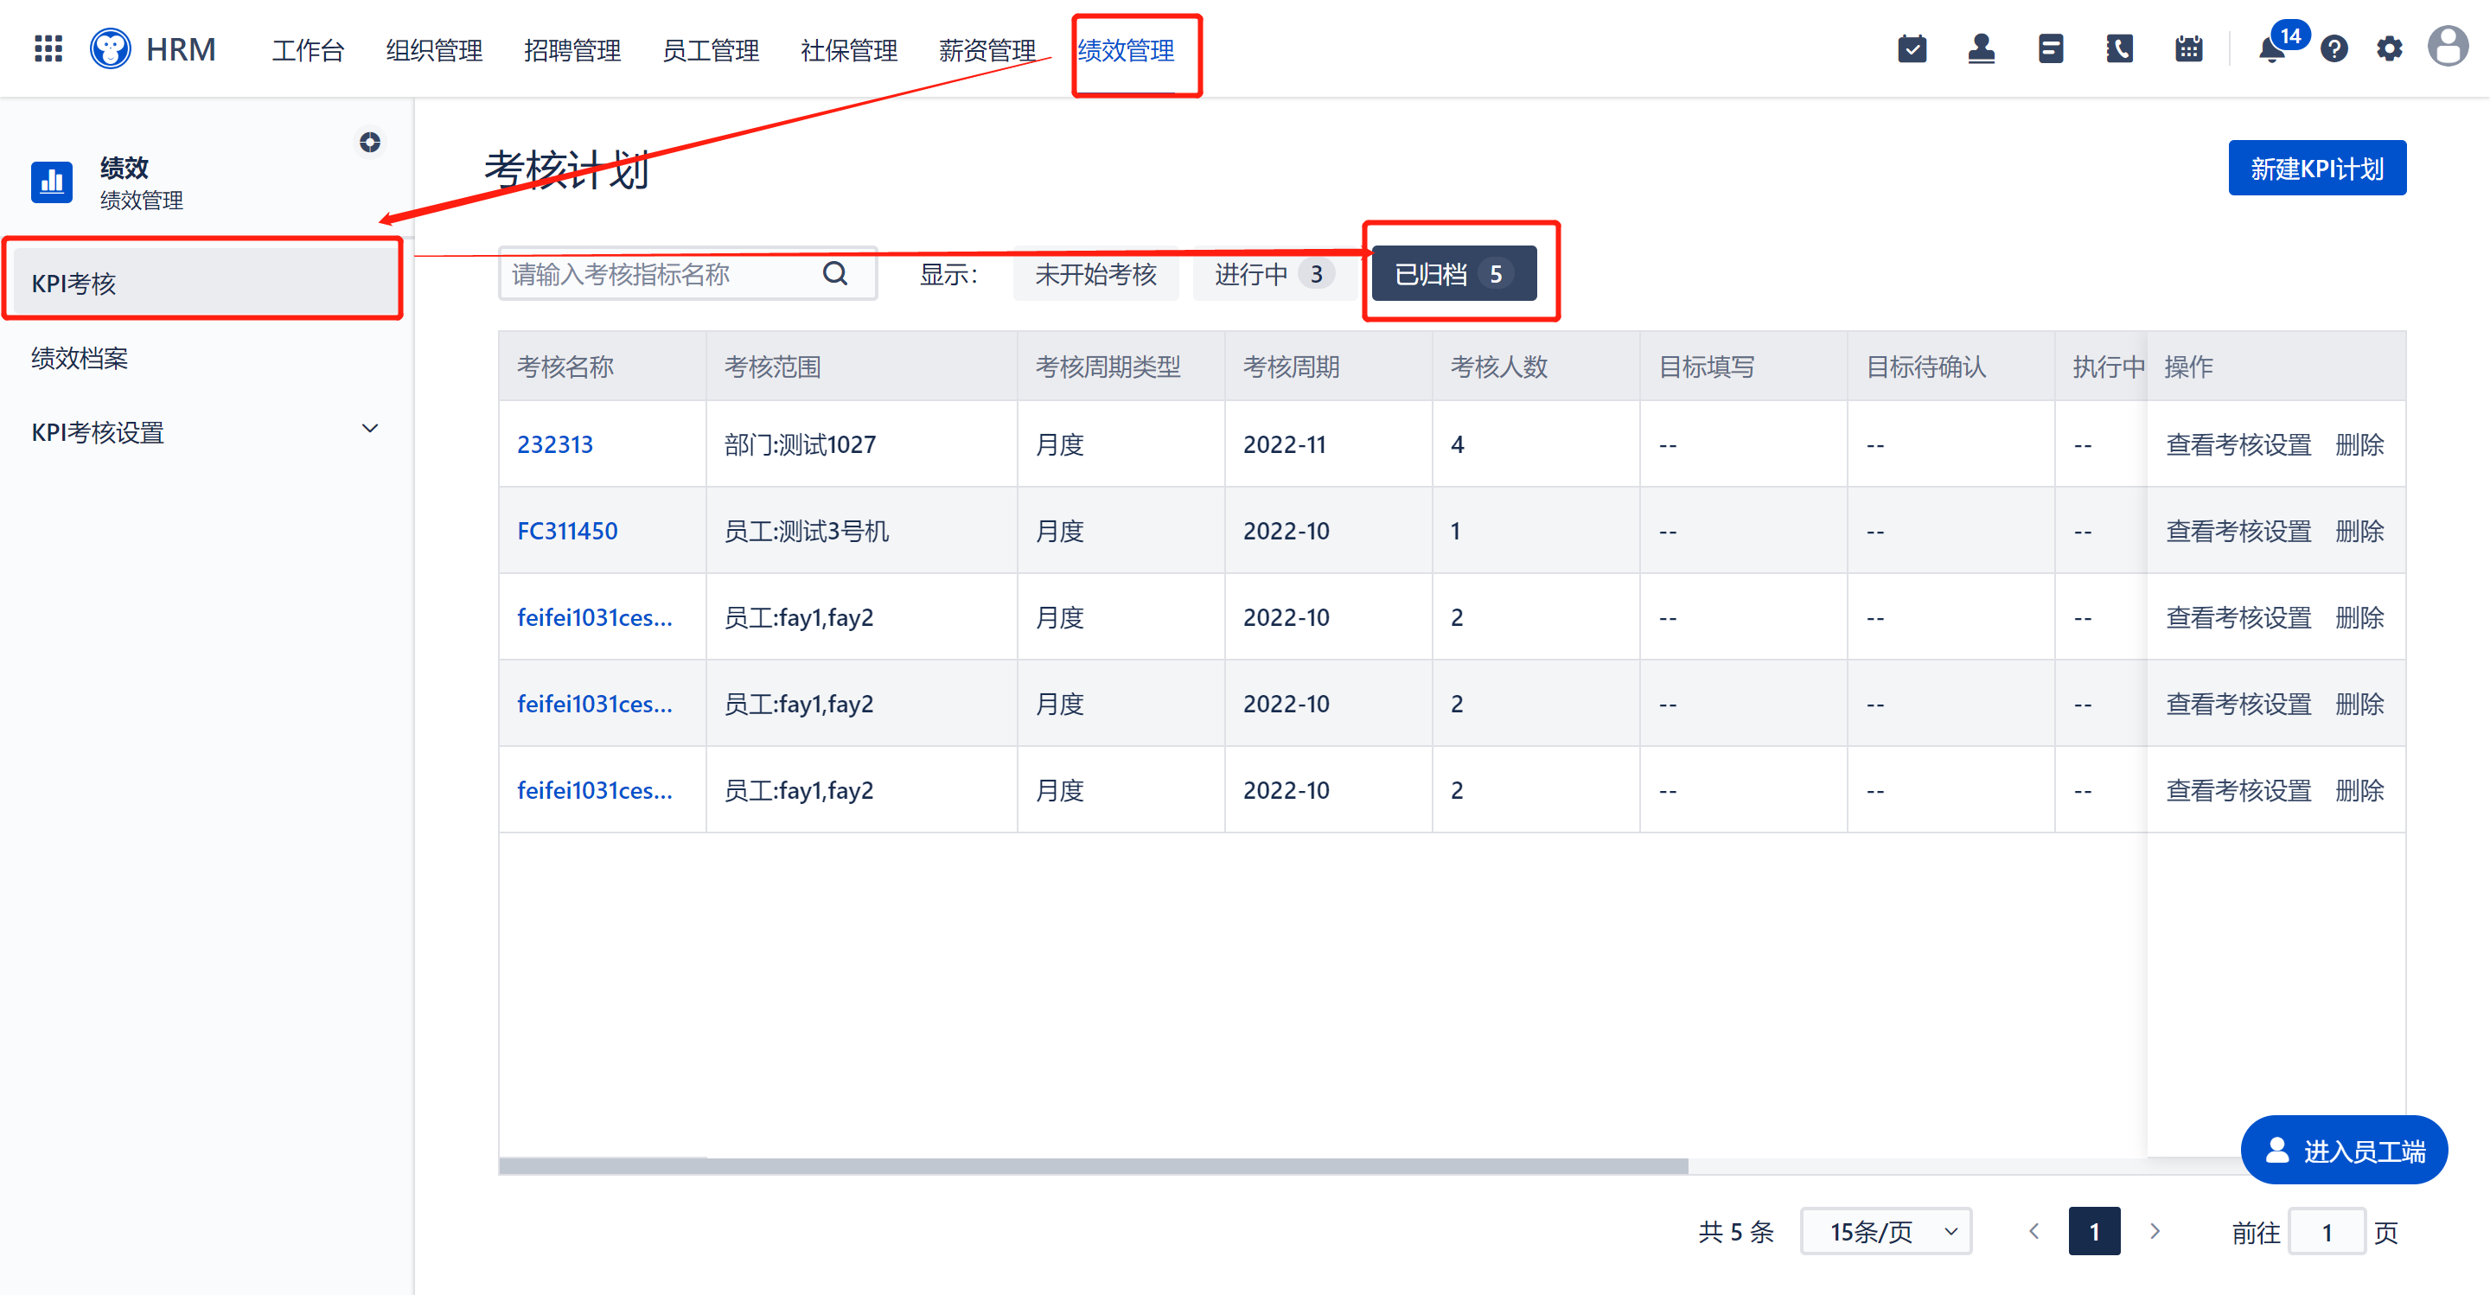This screenshot has width=2490, height=1295.
Task: Click the 进入员工端 button
Action: (x=2343, y=1150)
